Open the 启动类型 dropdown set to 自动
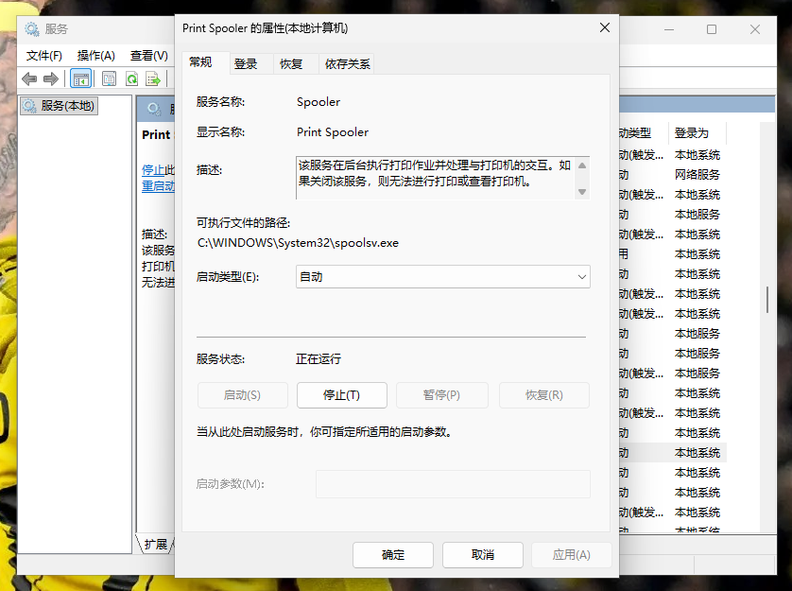 click(443, 277)
